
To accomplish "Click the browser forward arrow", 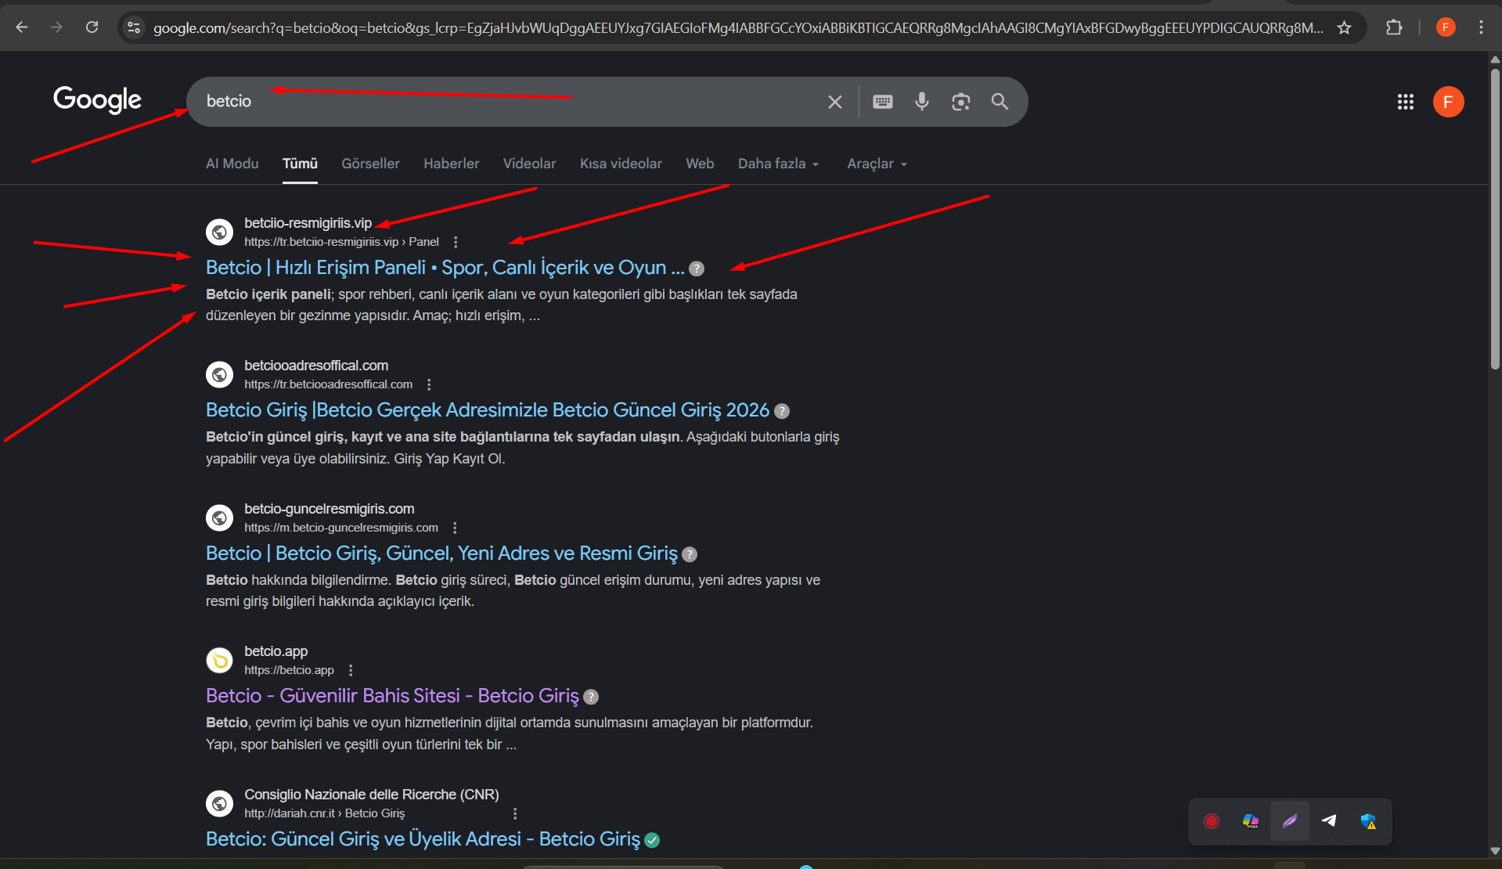I will point(56,27).
